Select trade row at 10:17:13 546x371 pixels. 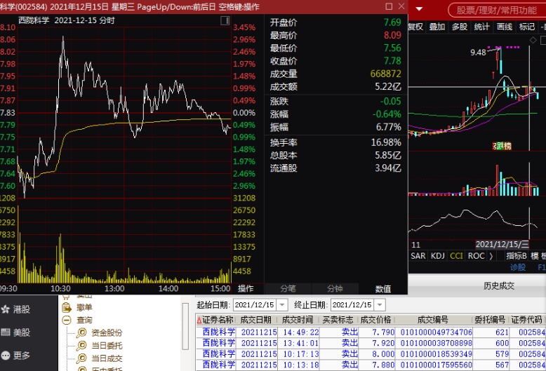pos(371,354)
